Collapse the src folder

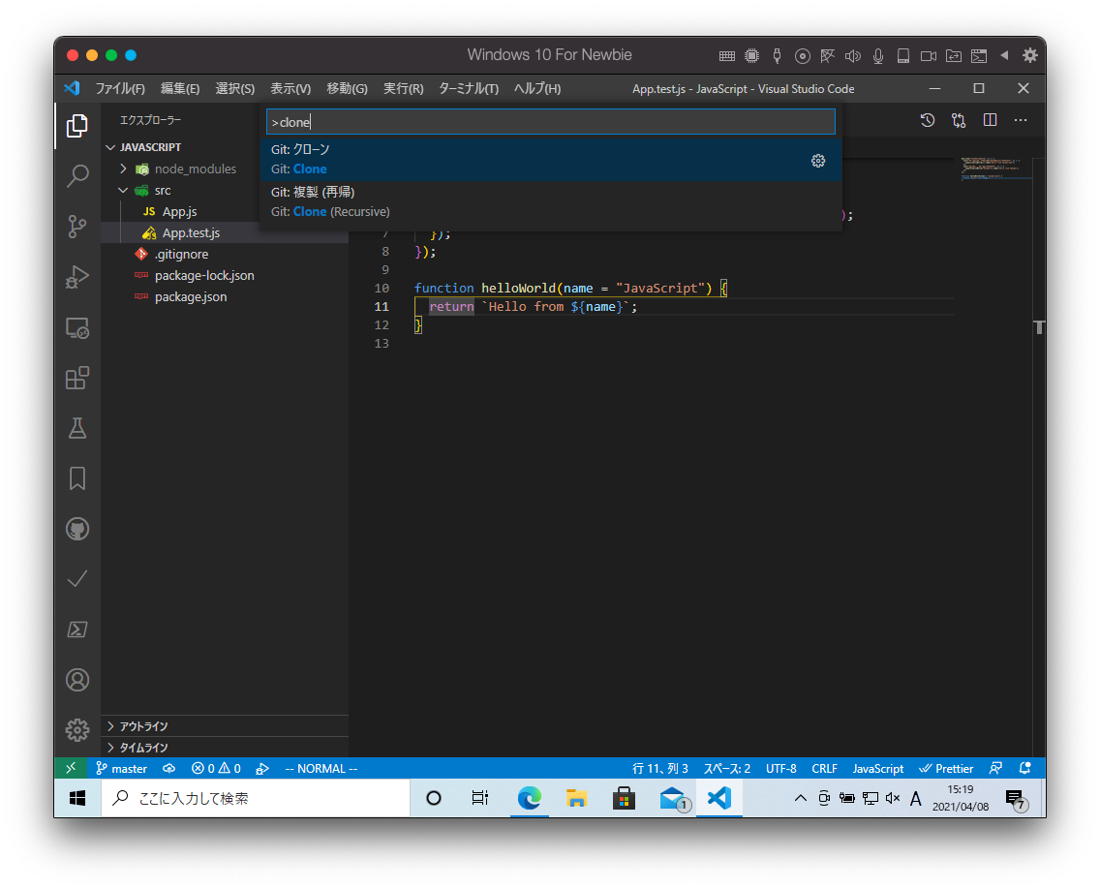124,191
